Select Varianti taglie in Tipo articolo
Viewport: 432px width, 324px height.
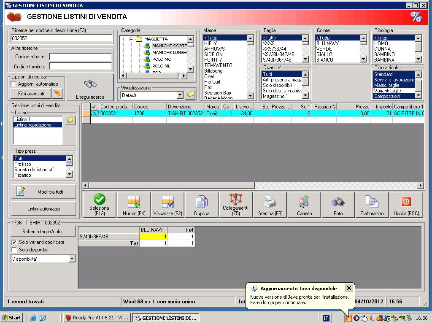(x=394, y=91)
